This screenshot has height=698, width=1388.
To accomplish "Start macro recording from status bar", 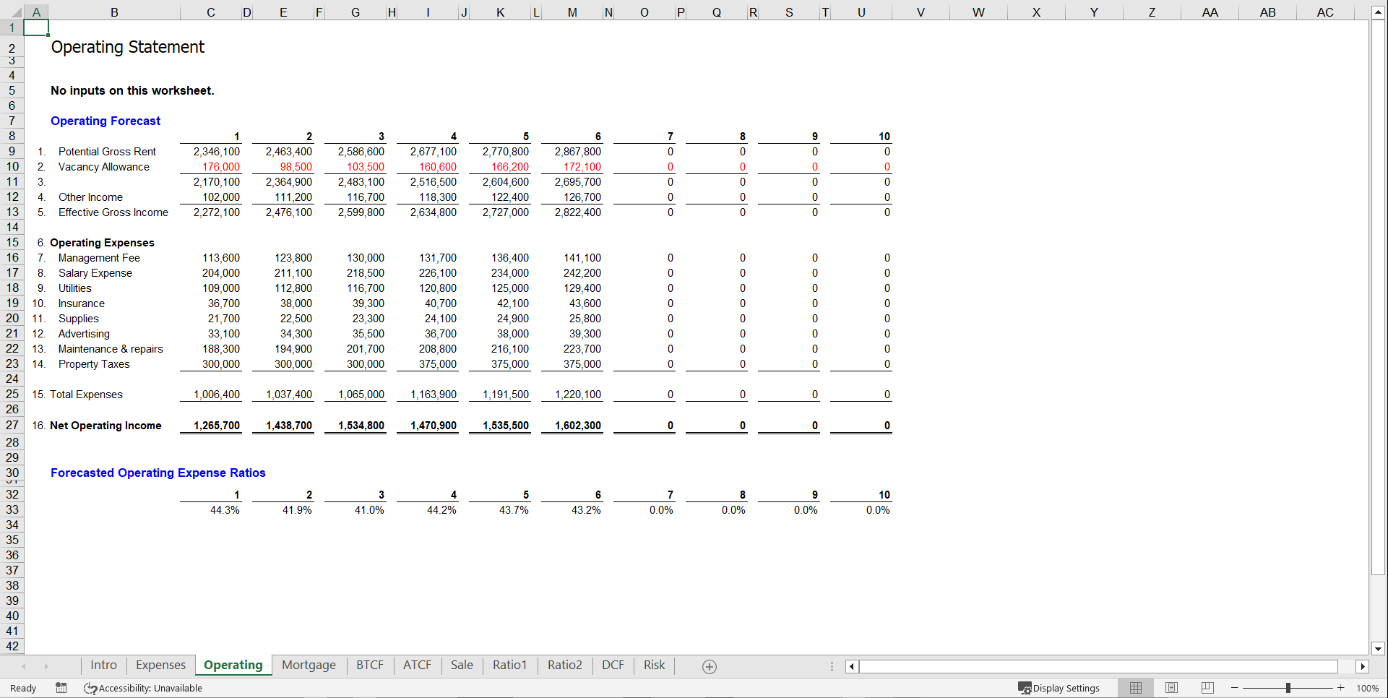I will [61, 688].
